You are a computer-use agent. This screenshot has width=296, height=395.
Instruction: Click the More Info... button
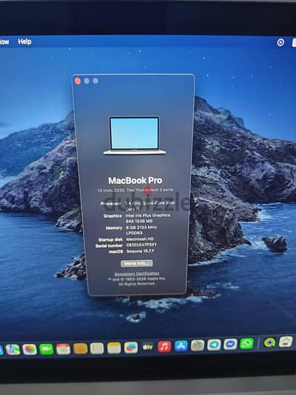[x=137, y=263]
